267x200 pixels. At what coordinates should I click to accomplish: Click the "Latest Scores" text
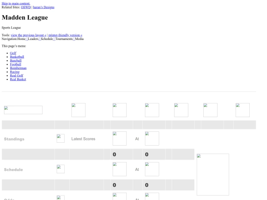coord(83,139)
